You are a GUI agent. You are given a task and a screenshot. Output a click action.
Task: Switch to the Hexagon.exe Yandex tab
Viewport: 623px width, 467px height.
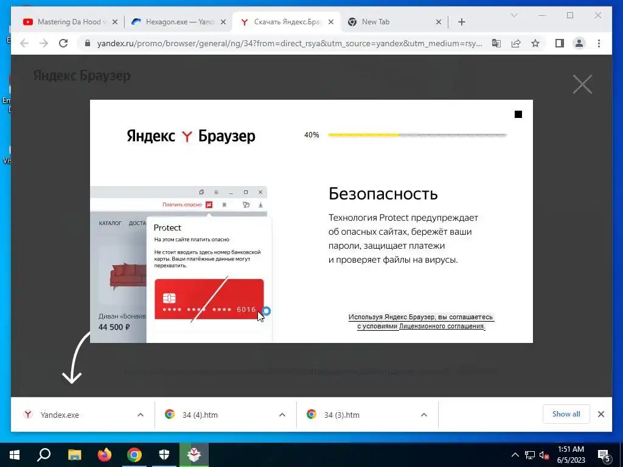click(x=178, y=22)
